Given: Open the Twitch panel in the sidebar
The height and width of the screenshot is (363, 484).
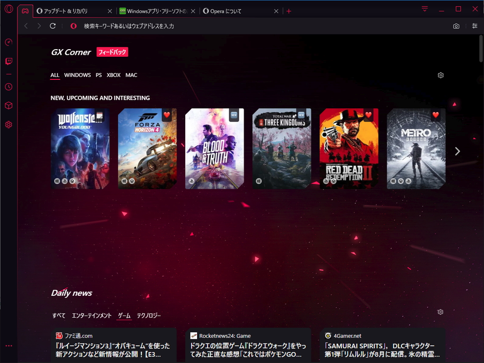Looking at the screenshot, I should (x=9, y=61).
